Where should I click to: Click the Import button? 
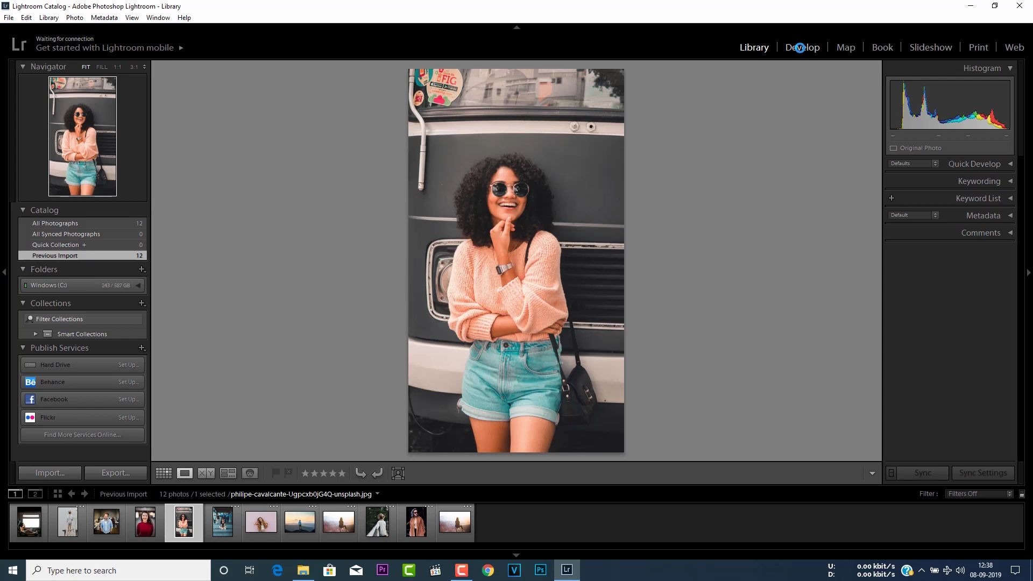(50, 473)
